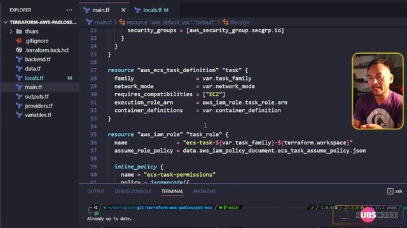407x228 pixels.
Task: Select the TERMINAL panel tab
Action: coord(172,191)
